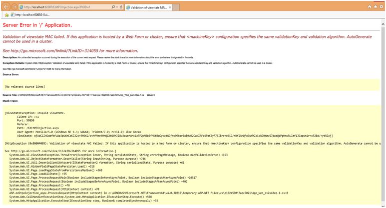Go forward using the browser Forward arrow
This screenshot has height=208, width=386.
point(14,7)
